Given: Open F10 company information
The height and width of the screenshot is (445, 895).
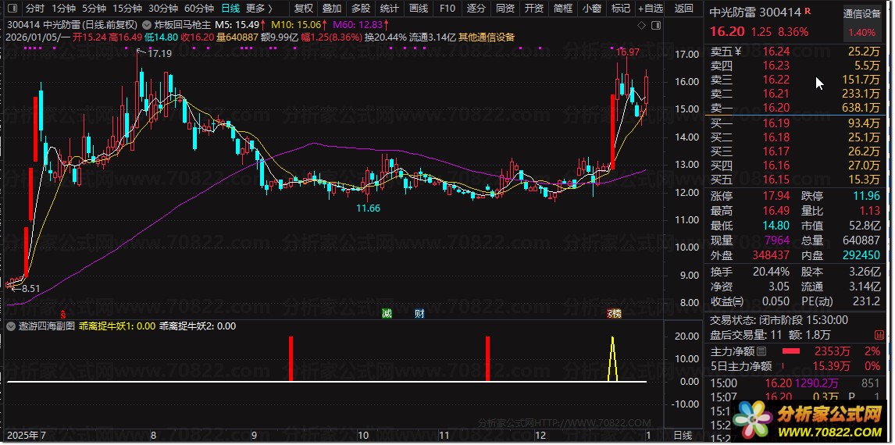Looking at the screenshot, I should click(x=447, y=9).
